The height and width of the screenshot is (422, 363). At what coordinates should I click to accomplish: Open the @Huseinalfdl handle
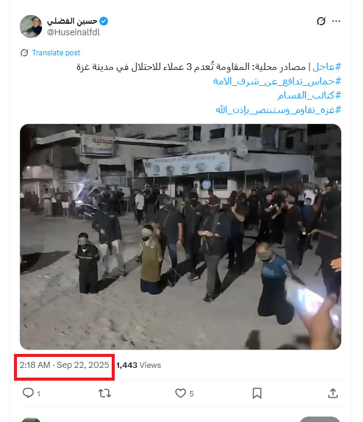73,32
